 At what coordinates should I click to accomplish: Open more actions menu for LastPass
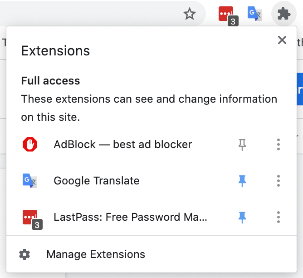[x=278, y=217]
